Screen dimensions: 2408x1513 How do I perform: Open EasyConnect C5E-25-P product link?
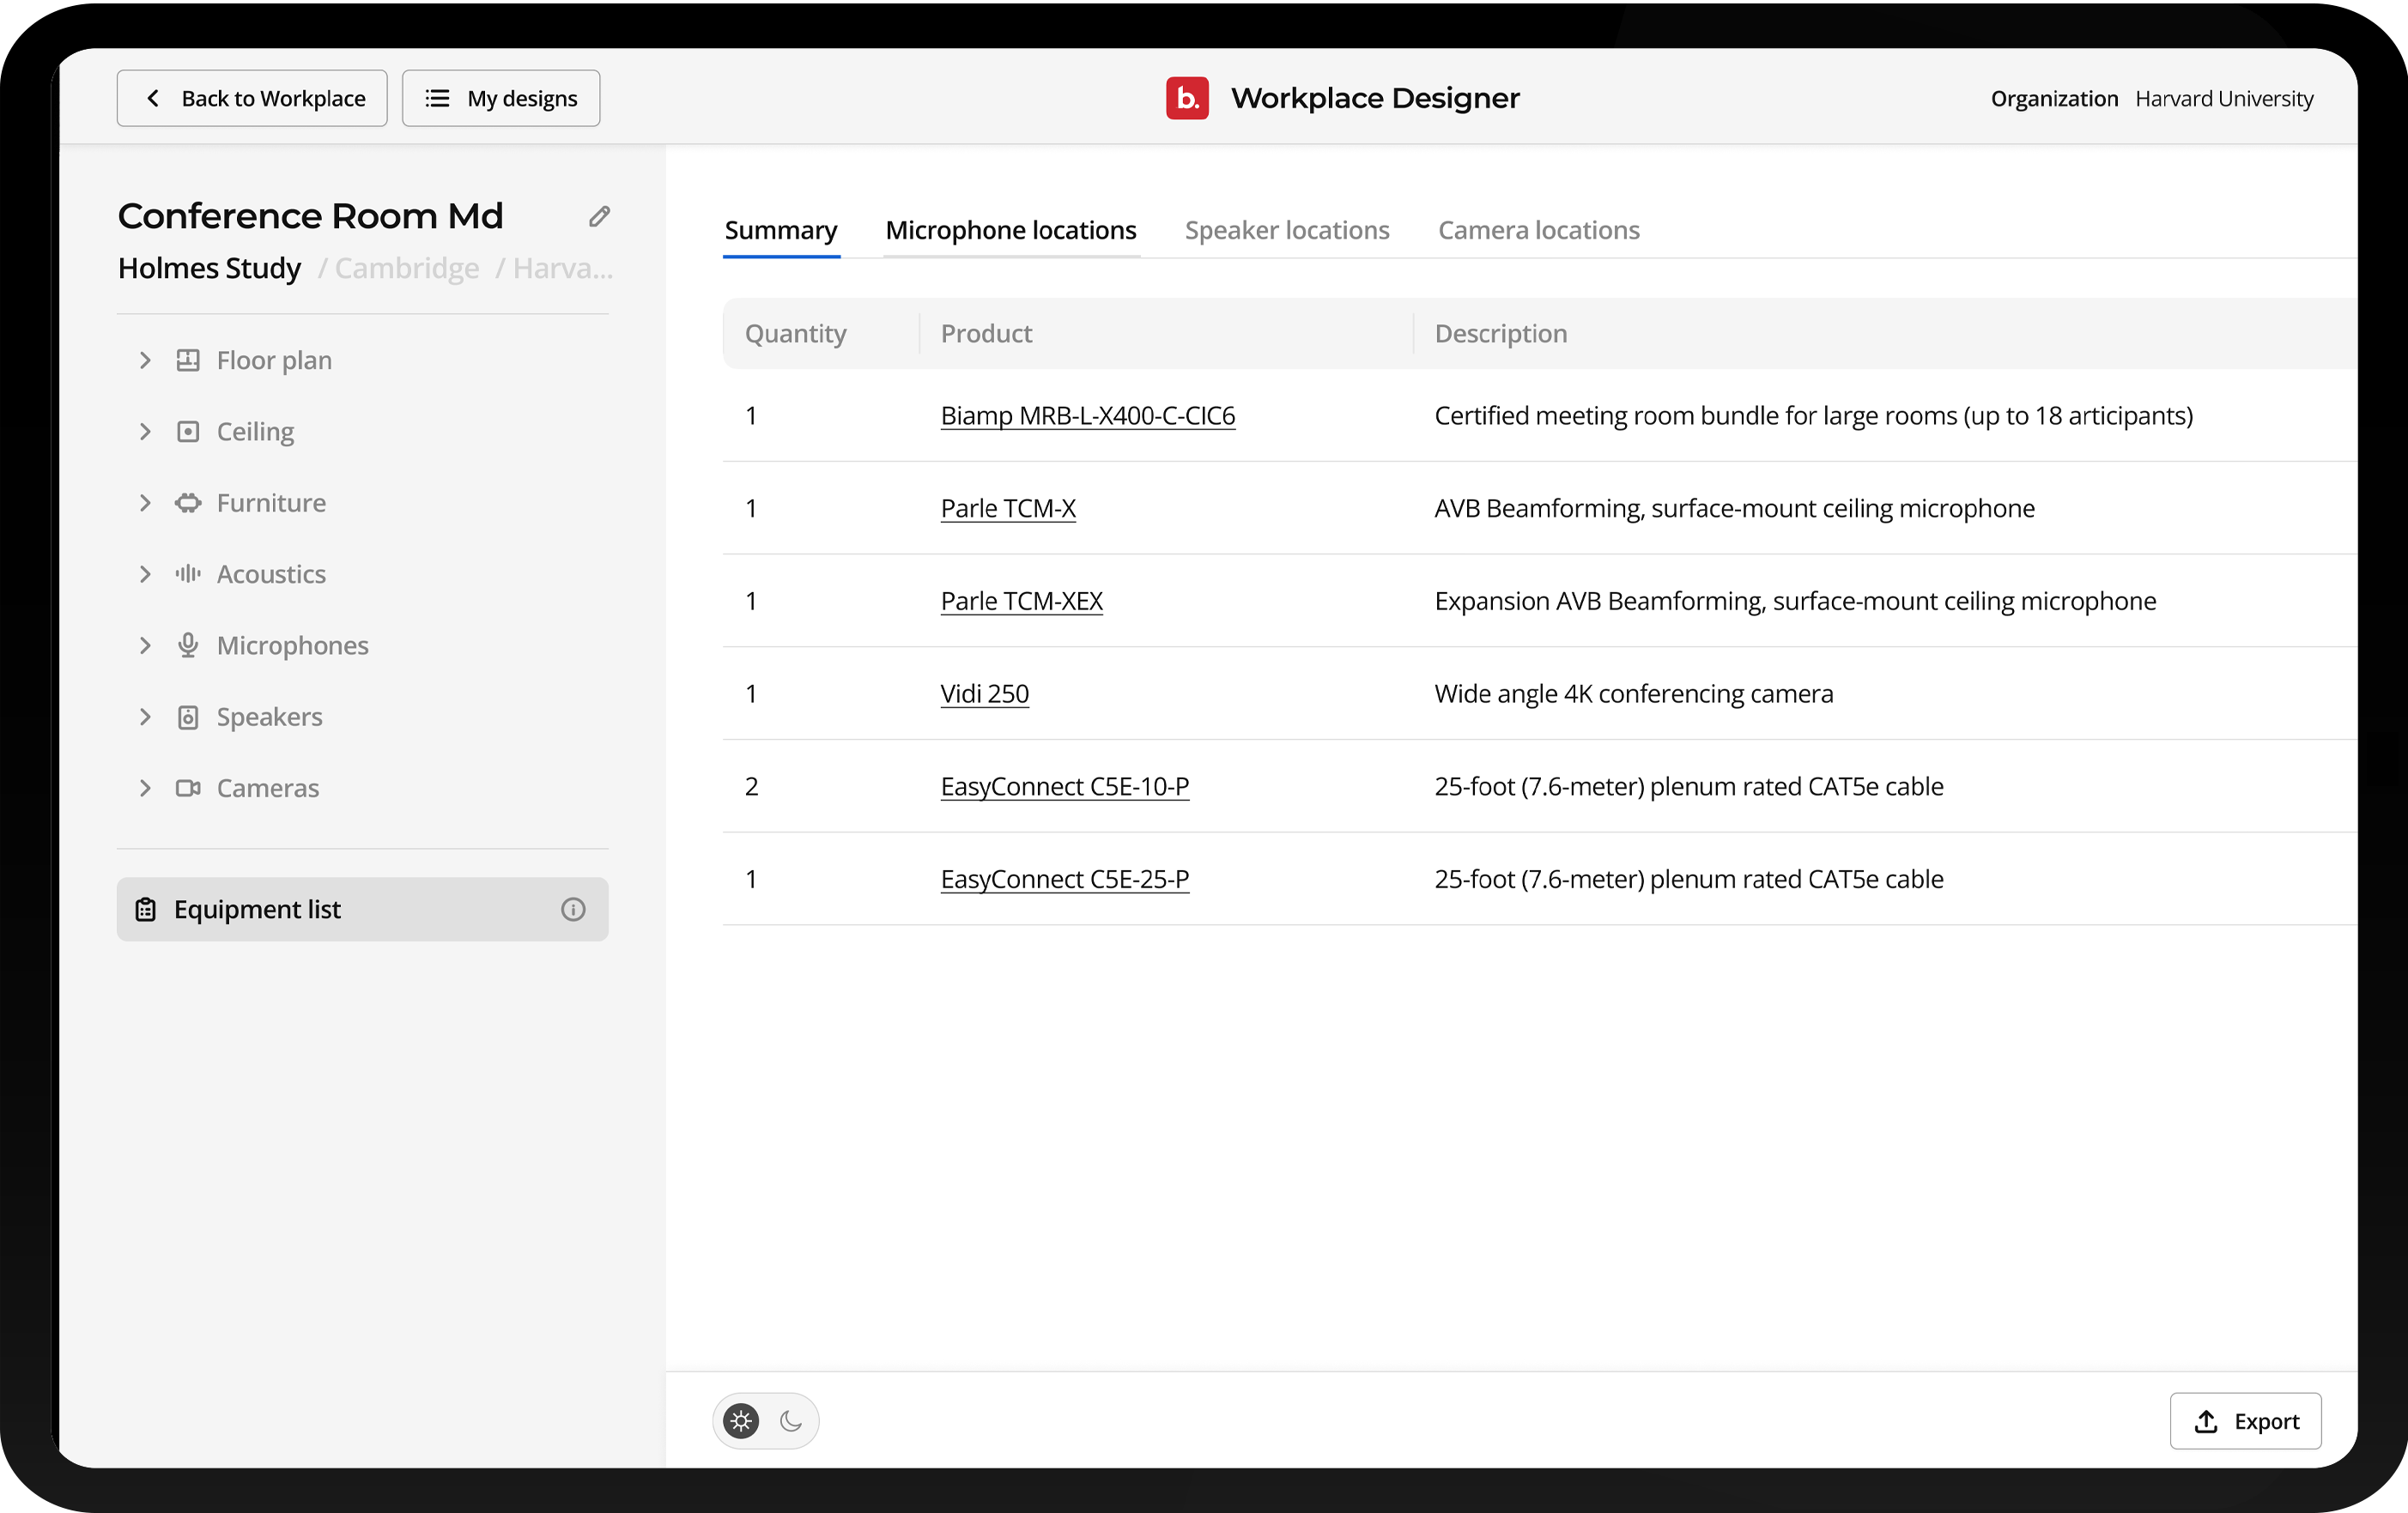coord(1065,879)
